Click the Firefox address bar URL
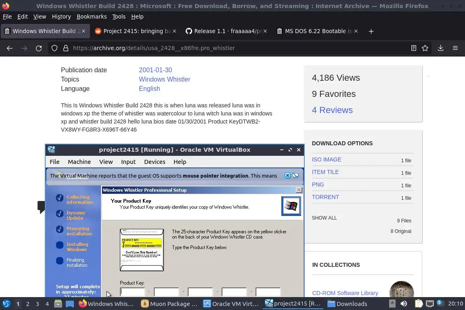This screenshot has height=310, width=465. point(154,48)
